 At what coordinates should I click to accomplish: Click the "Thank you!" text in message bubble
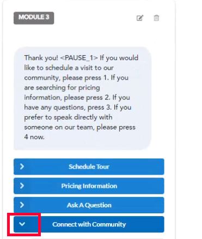41,58
